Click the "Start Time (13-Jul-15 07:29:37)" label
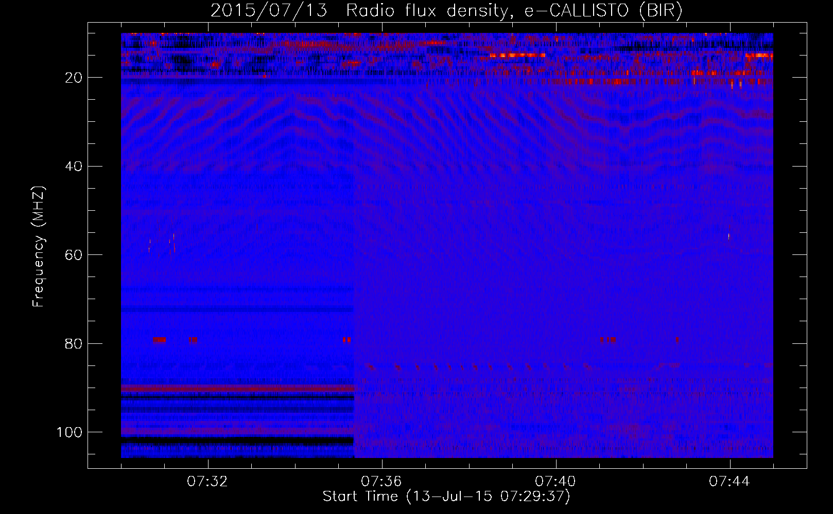Image resolution: width=833 pixels, height=514 pixels. [x=446, y=497]
